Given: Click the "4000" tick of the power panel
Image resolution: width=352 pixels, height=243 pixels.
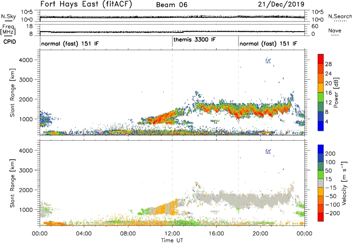Looking at the screenshot, I should click(x=26, y=60).
